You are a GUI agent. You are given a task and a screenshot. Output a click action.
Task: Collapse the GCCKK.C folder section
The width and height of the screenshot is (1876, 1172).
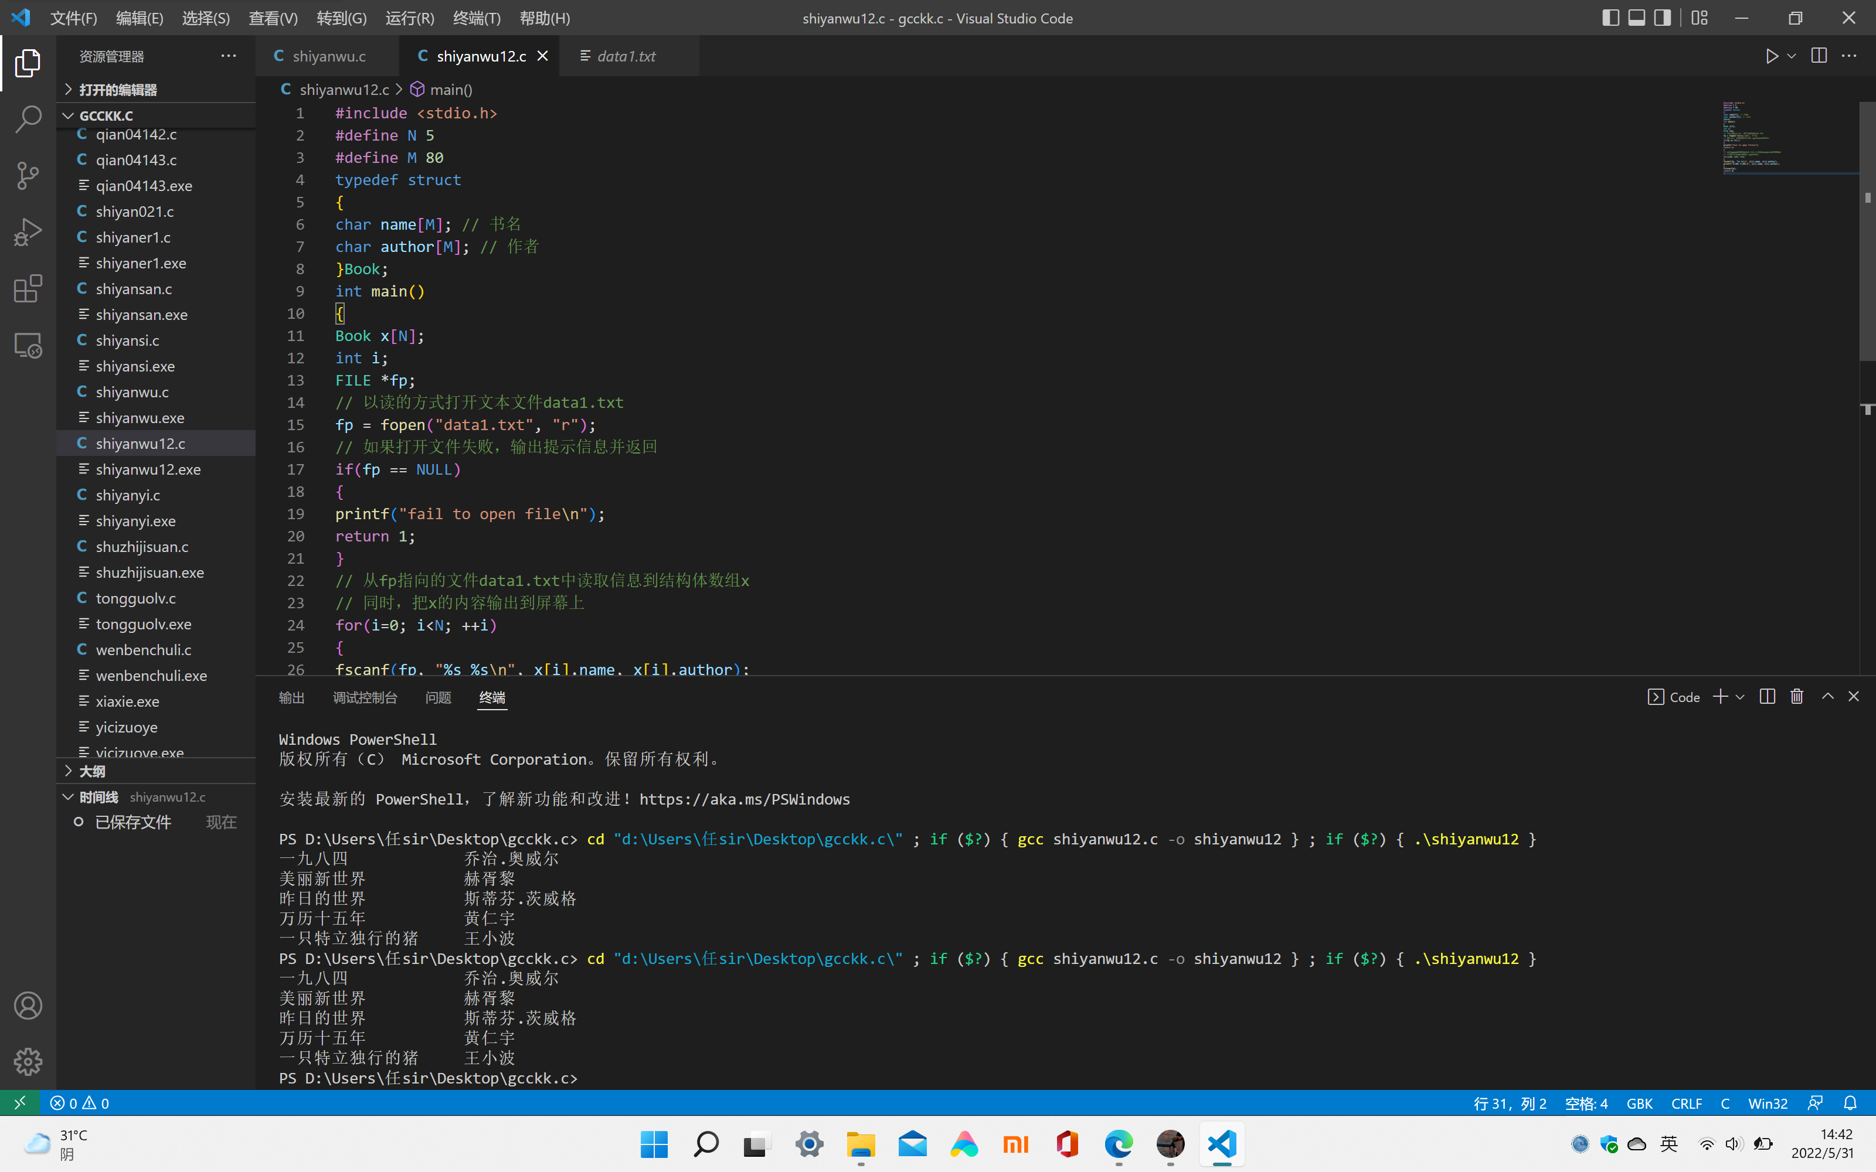(156, 115)
